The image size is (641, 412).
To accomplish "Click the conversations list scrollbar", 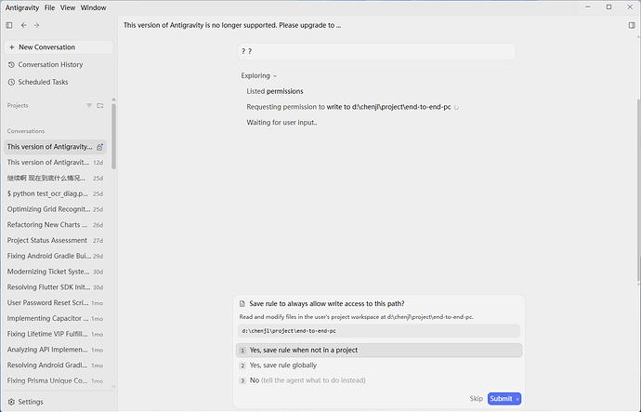I will click(113, 135).
